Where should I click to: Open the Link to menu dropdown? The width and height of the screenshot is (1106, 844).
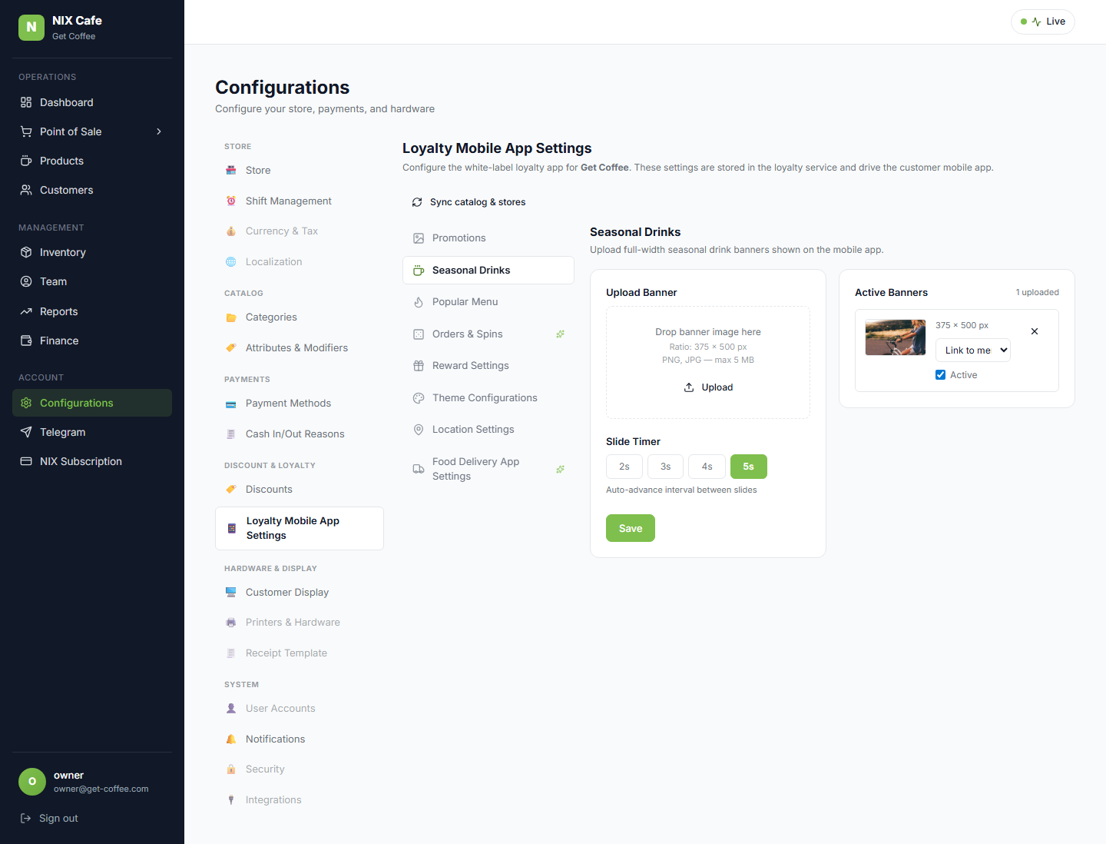pyautogui.click(x=973, y=350)
